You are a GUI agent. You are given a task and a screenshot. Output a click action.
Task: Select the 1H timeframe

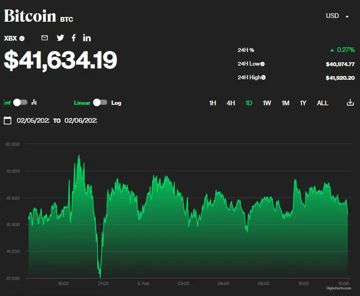[x=213, y=103]
